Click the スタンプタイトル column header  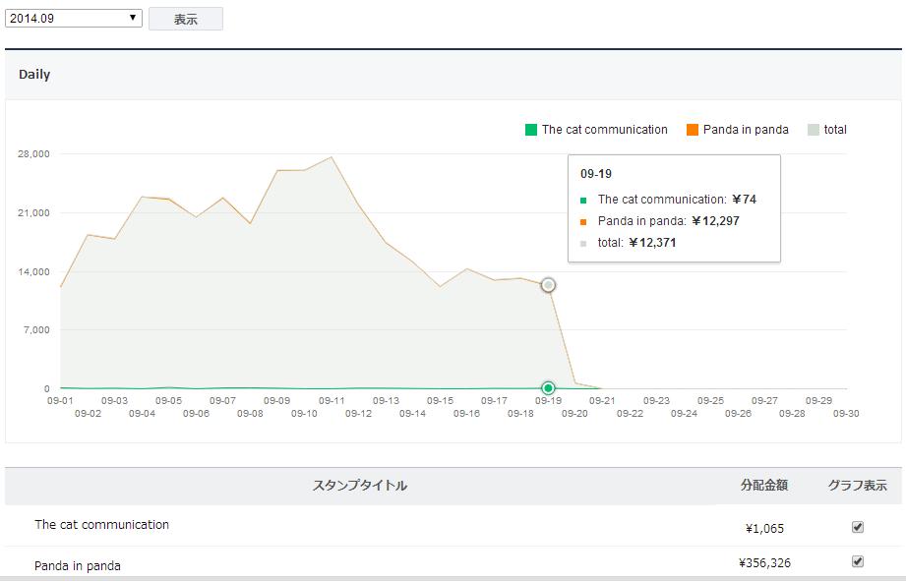359,486
